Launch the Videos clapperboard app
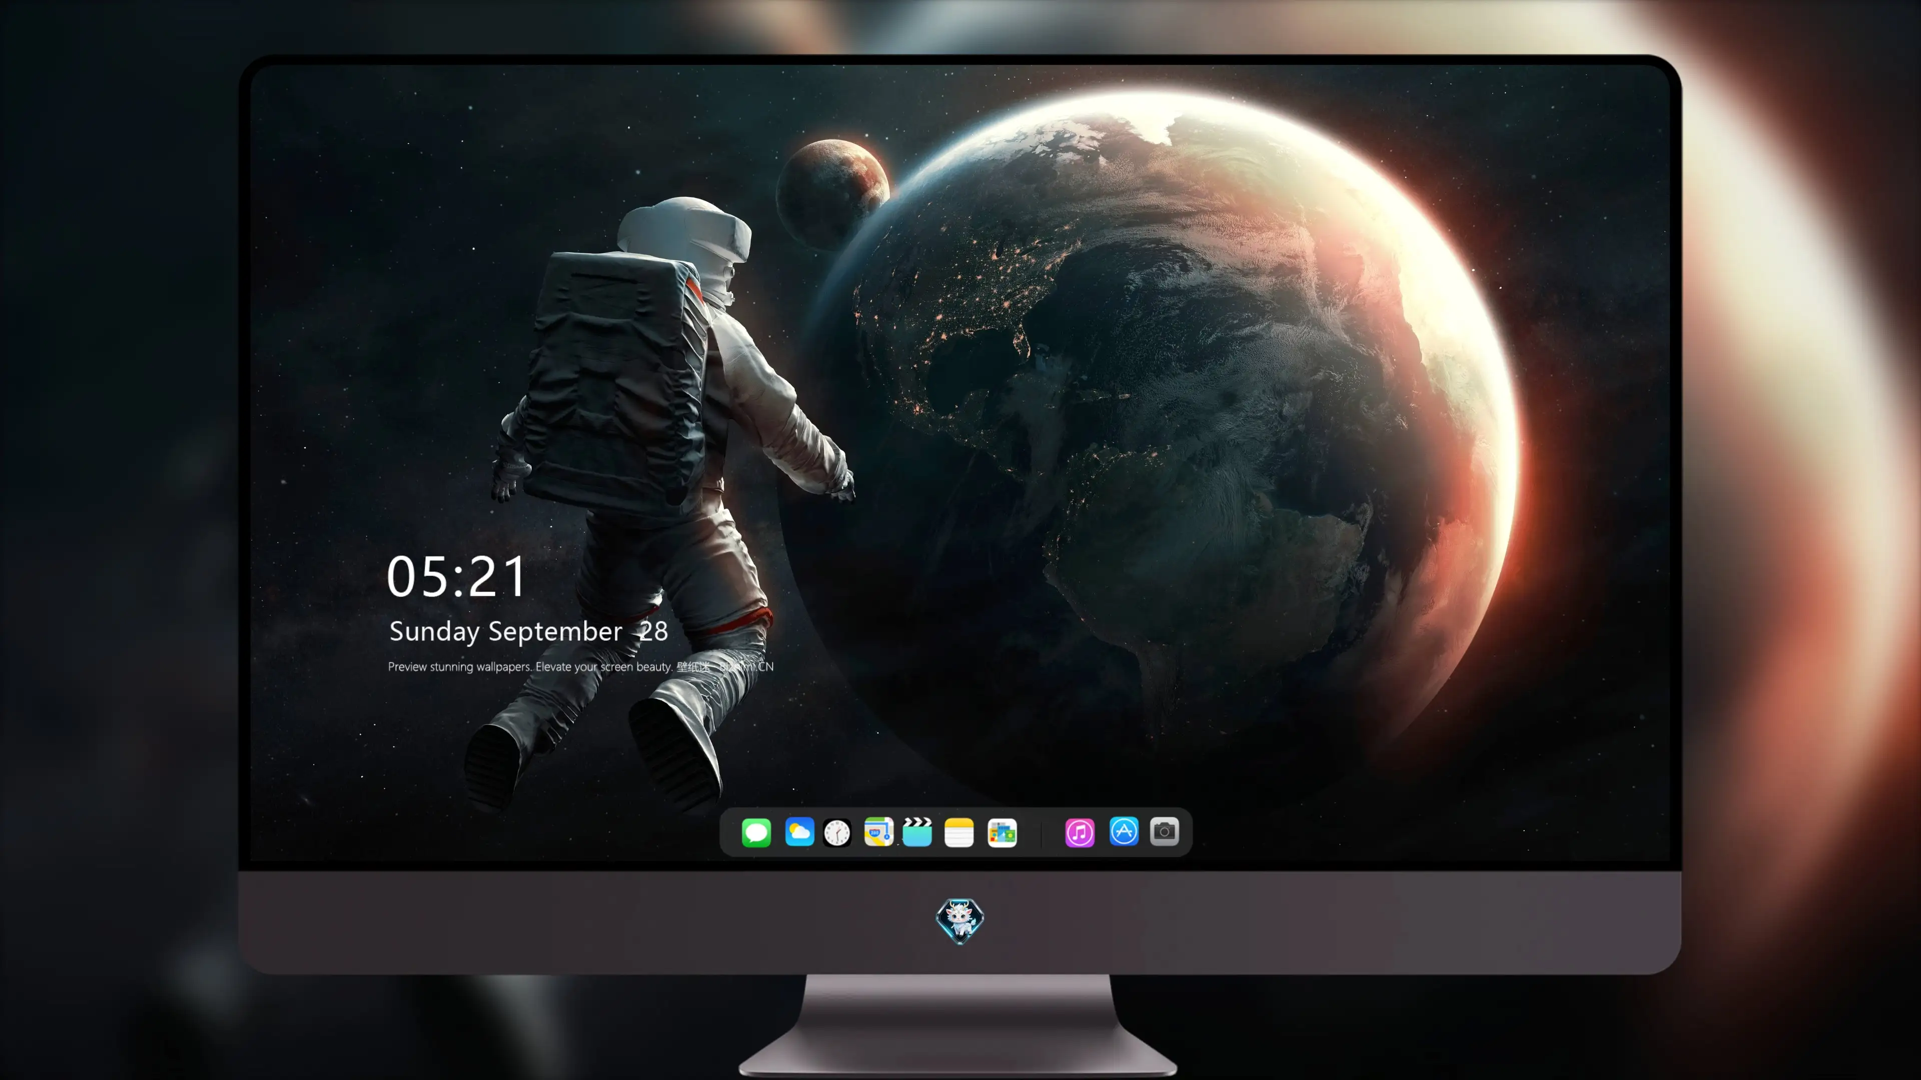Screen dimensions: 1921x1080 pyautogui.click(x=917, y=832)
